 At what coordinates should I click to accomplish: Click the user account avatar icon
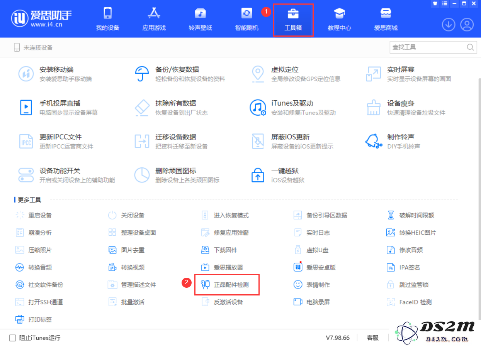pyautogui.click(x=467, y=25)
